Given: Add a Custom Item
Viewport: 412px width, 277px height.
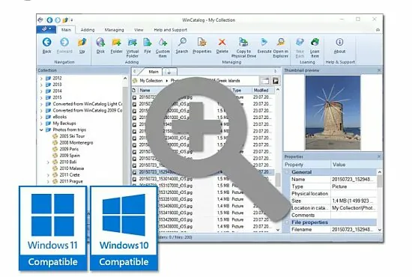Looking at the screenshot, I should tap(163, 47).
